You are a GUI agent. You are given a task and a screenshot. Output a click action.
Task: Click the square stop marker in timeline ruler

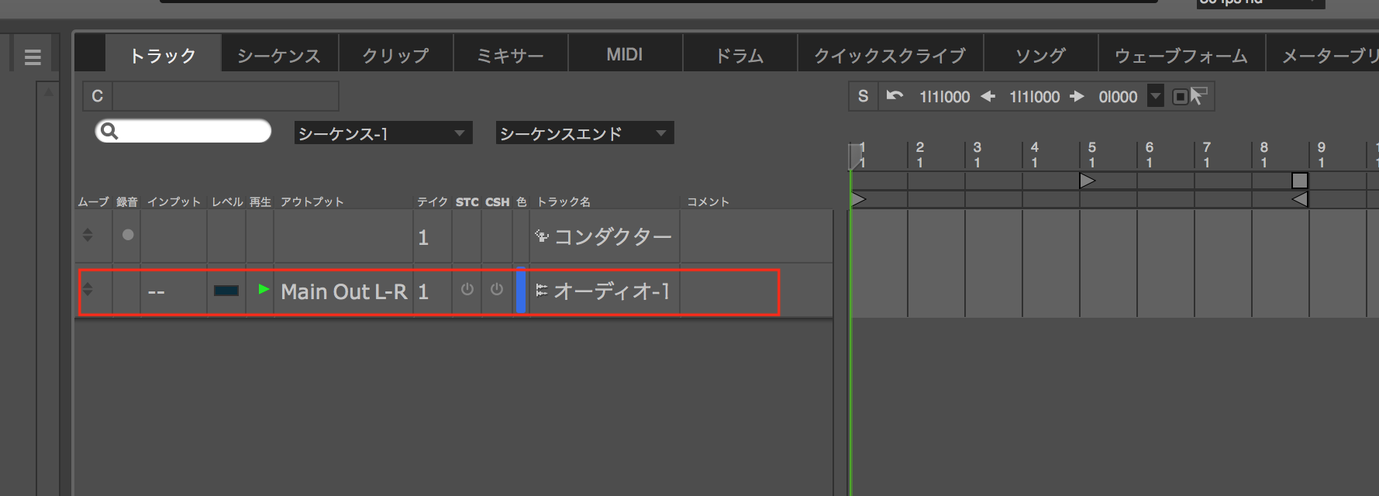click(1300, 181)
